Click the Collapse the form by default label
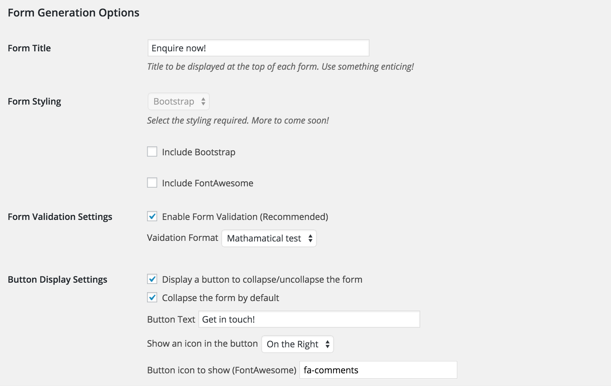Image resolution: width=611 pixels, height=386 pixels. pyautogui.click(x=221, y=298)
